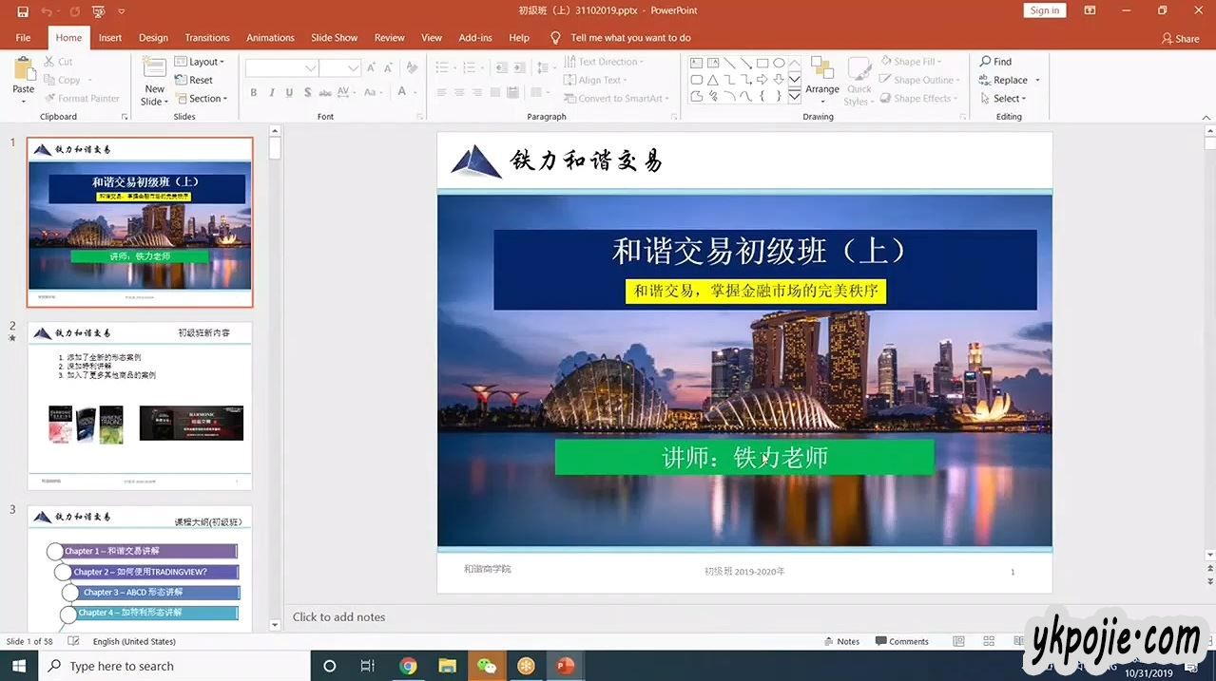Launch PowerPoint from the Windows taskbar
1216x681 pixels.
566,666
